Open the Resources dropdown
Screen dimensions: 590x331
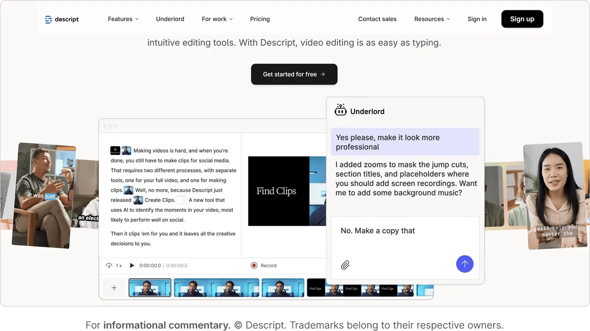(x=432, y=19)
